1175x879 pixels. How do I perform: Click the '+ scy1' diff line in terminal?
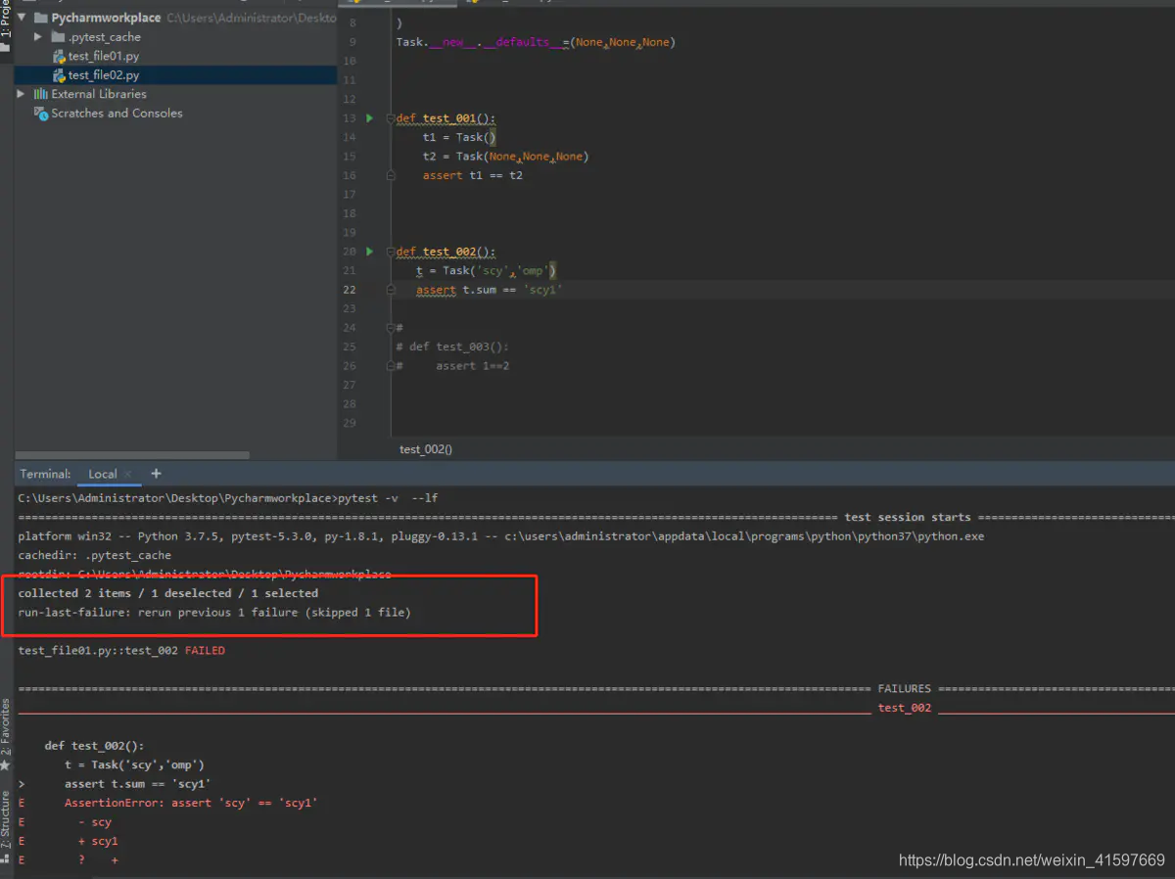[98, 841]
